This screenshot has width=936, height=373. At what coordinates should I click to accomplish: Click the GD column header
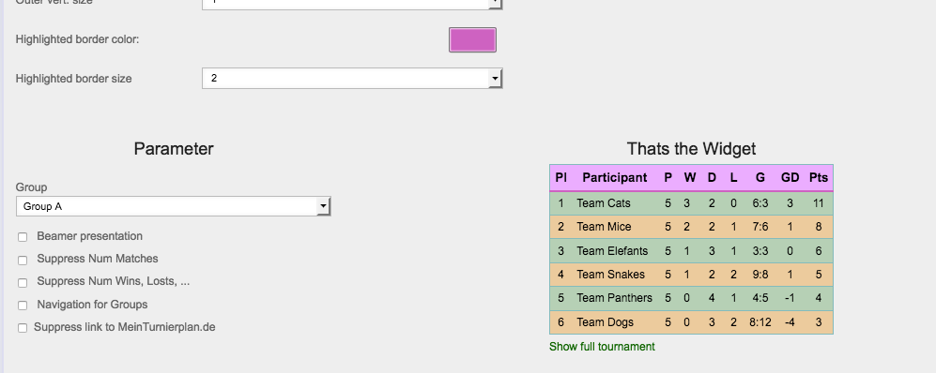(x=790, y=177)
